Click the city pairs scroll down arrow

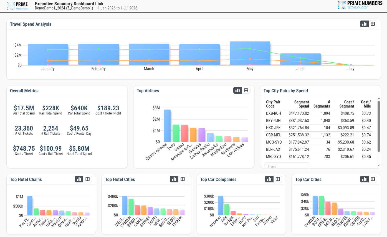click(379, 165)
